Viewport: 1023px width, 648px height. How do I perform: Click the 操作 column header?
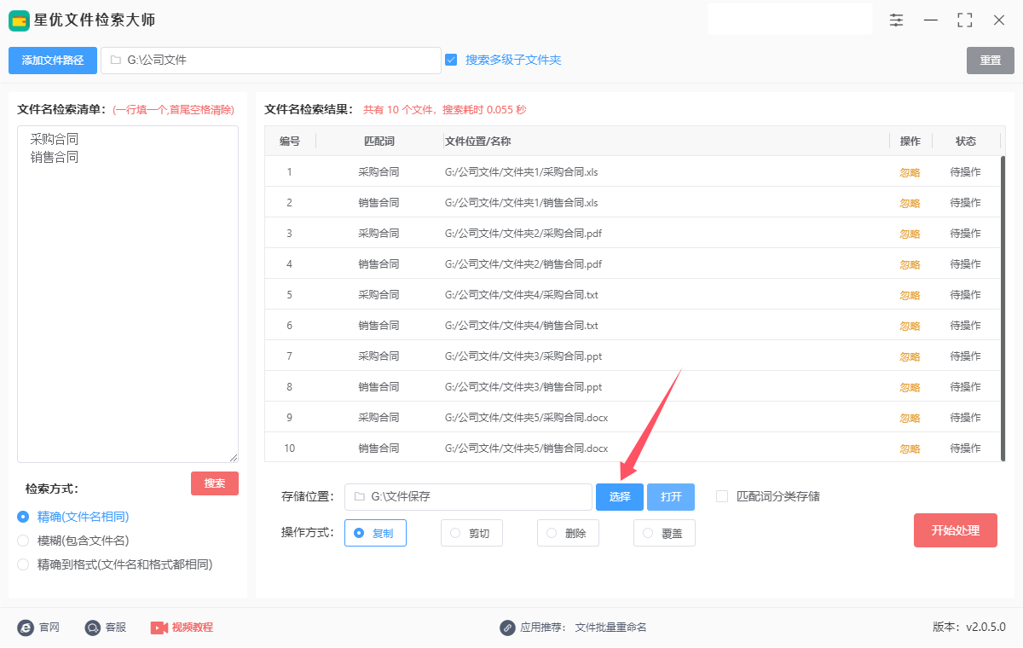pyautogui.click(x=910, y=142)
